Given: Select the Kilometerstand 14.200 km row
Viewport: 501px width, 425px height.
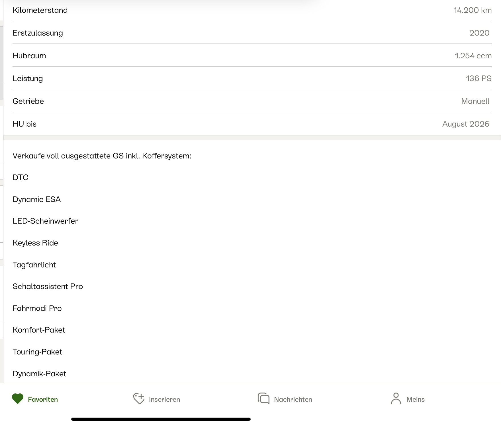Looking at the screenshot, I should (x=252, y=10).
